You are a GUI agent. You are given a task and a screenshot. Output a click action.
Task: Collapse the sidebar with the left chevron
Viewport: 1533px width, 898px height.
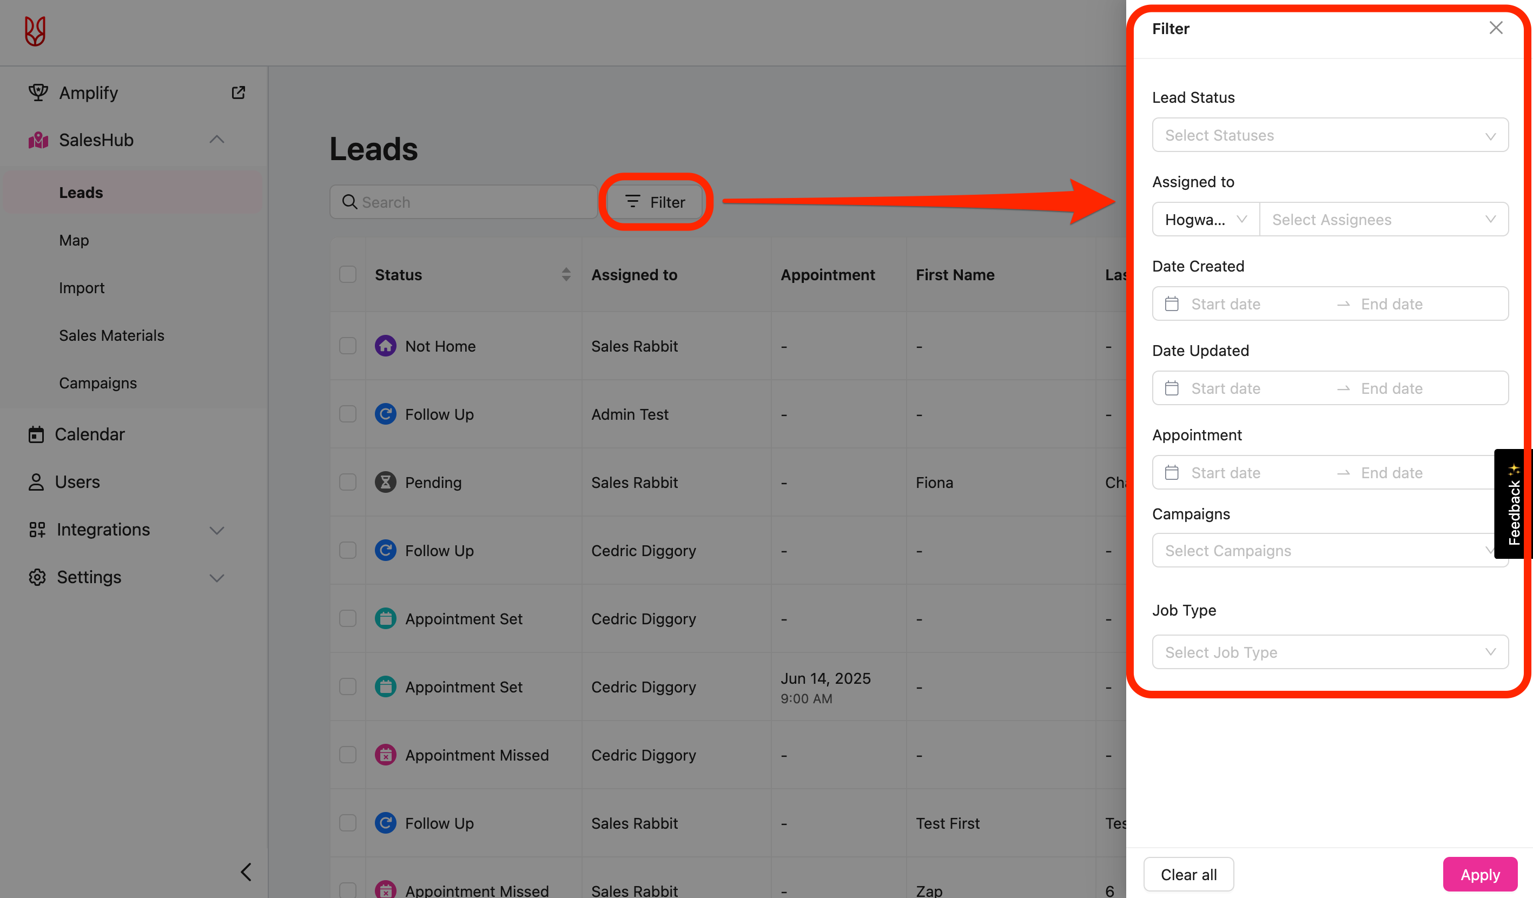[246, 872]
